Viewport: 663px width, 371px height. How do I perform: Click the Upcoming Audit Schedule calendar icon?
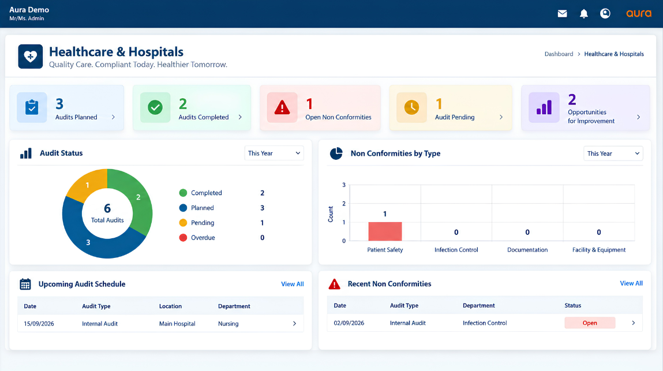point(25,284)
